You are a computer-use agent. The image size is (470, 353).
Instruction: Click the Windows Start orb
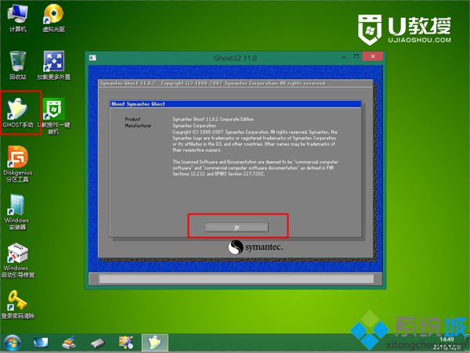[13, 343]
